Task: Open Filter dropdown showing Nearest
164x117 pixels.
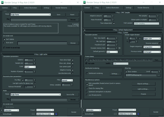Action: (67, 80)
